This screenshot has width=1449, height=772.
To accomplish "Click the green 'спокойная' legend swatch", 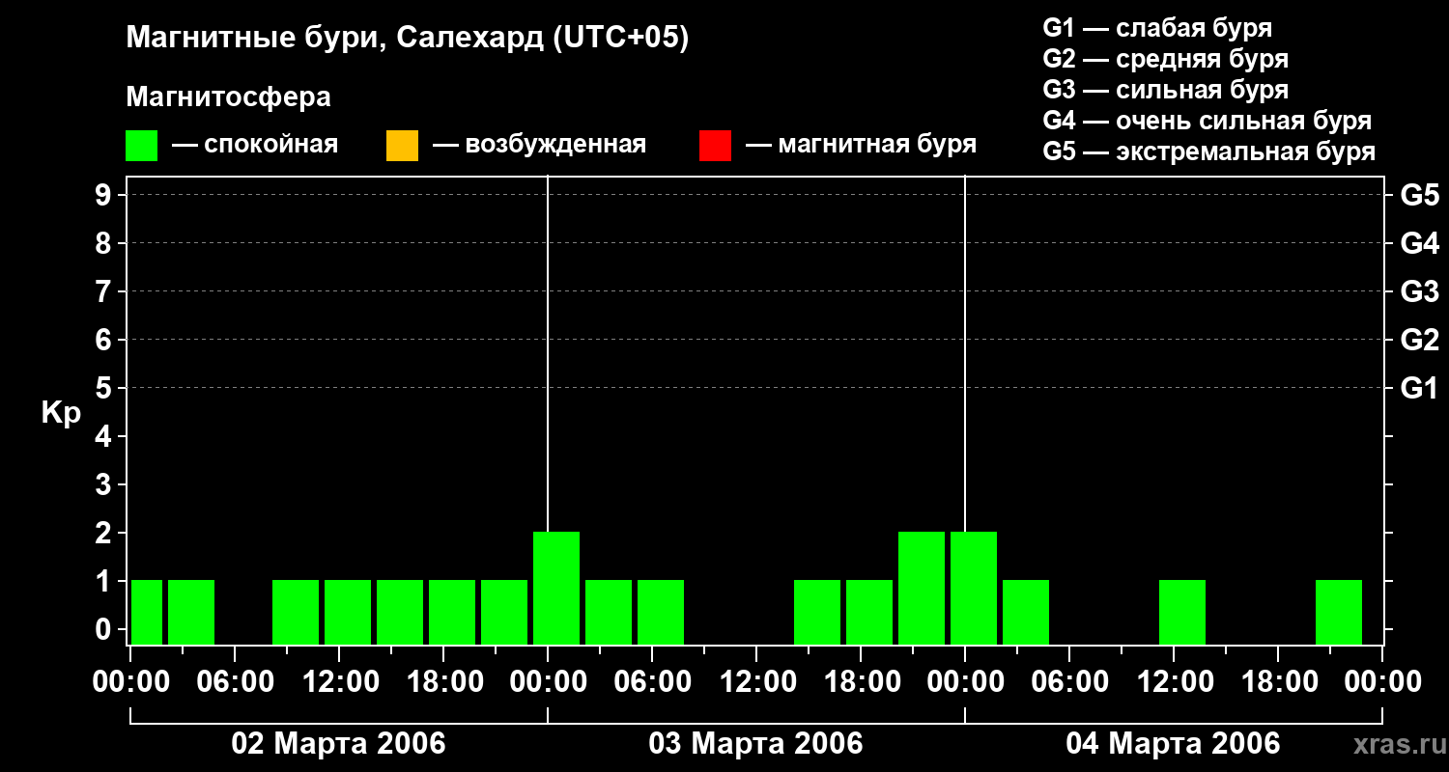I will point(142,146).
